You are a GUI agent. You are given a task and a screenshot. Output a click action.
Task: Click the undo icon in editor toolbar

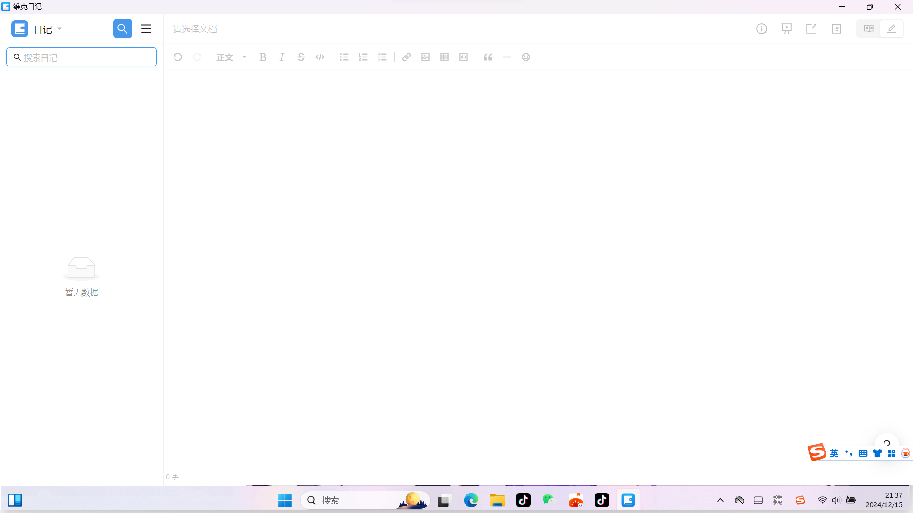[178, 57]
